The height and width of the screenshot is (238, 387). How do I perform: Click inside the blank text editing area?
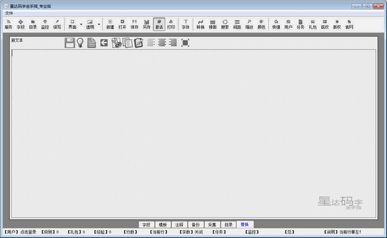click(193, 134)
